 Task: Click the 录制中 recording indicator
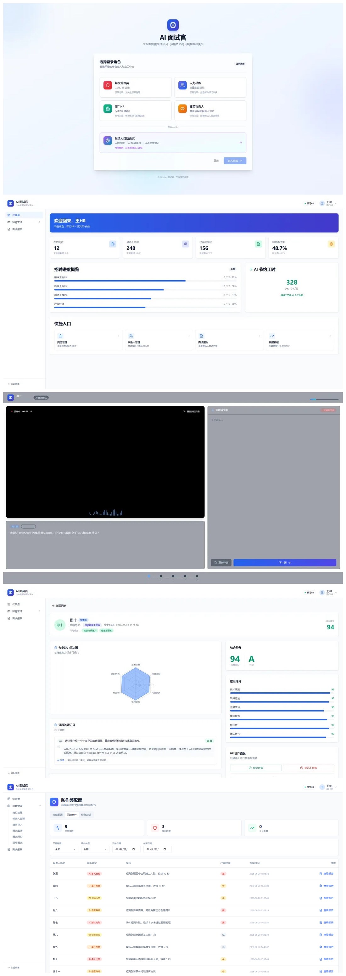pyautogui.click(x=21, y=411)
